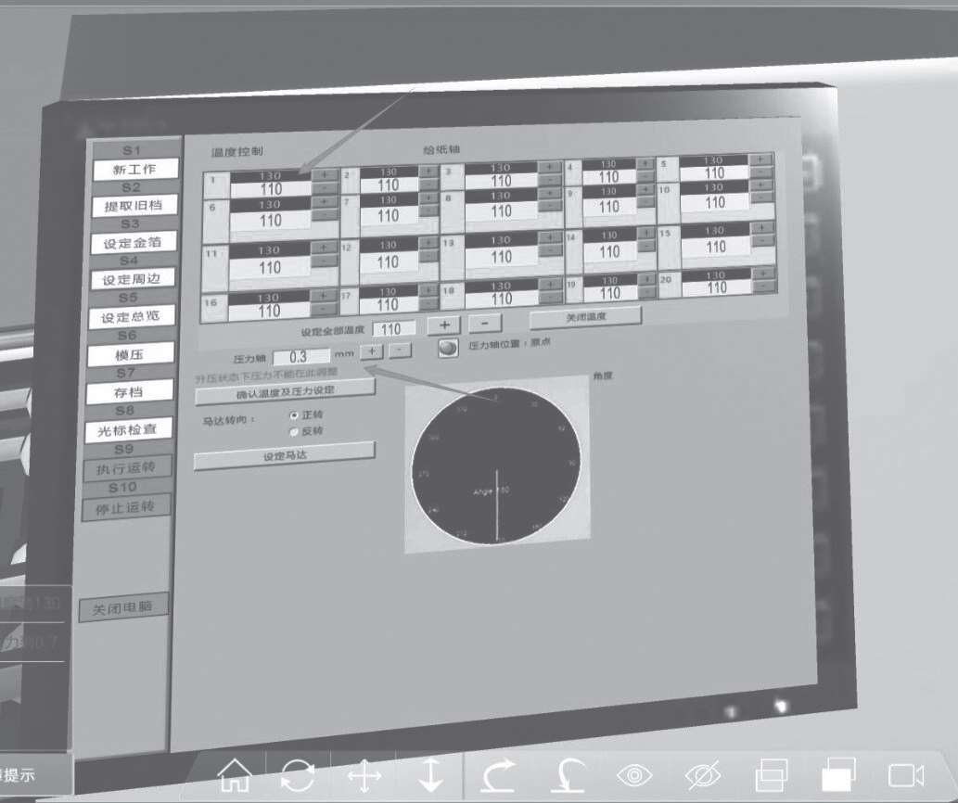The height and width of the screenshot is (803, 958).
Task: Open S8 光标检查 in the sidebar
Action: (128, 430)
